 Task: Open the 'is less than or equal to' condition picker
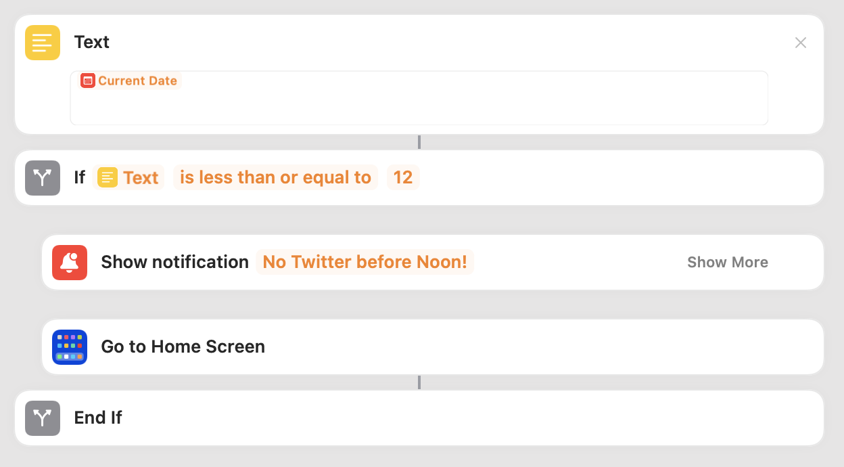coord(275,177)
